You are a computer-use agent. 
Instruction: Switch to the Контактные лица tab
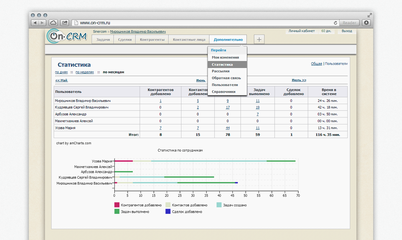pos(189,40)
